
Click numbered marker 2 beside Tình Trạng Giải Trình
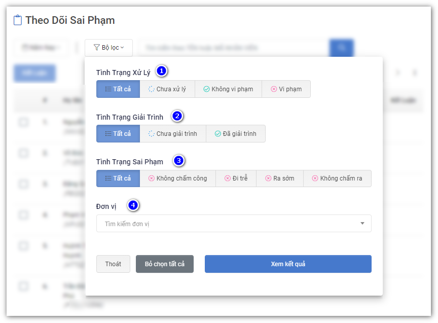tap(177, 116)
